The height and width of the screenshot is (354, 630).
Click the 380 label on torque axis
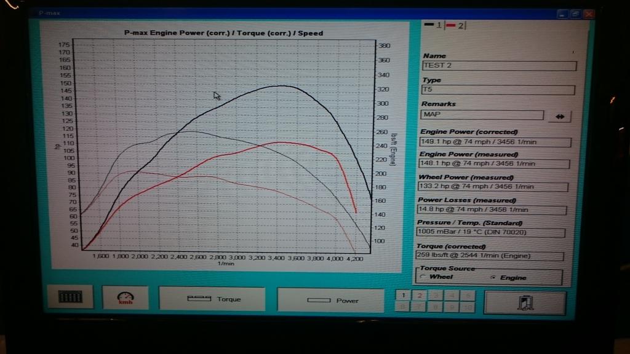[384, 45]
